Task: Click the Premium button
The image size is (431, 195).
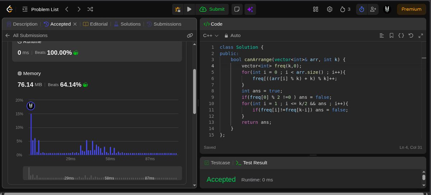Action: pyautogui.click(x=411, y=9)
